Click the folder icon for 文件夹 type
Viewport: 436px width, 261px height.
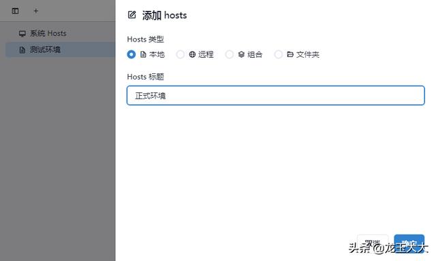click(x=290, y=54)
